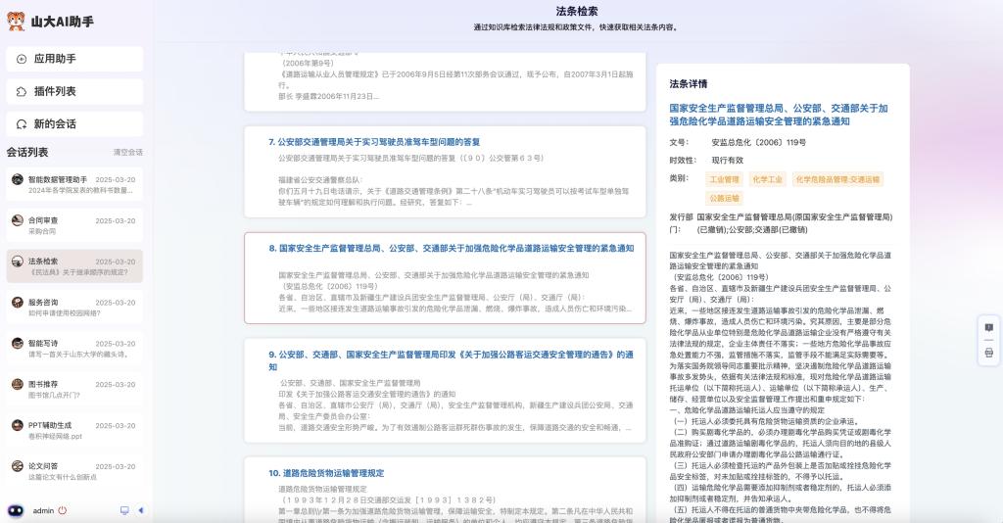
Task: Click the 图书馆几点开门? subtitle
Action: pyautogui.click(x=55, y=396)
